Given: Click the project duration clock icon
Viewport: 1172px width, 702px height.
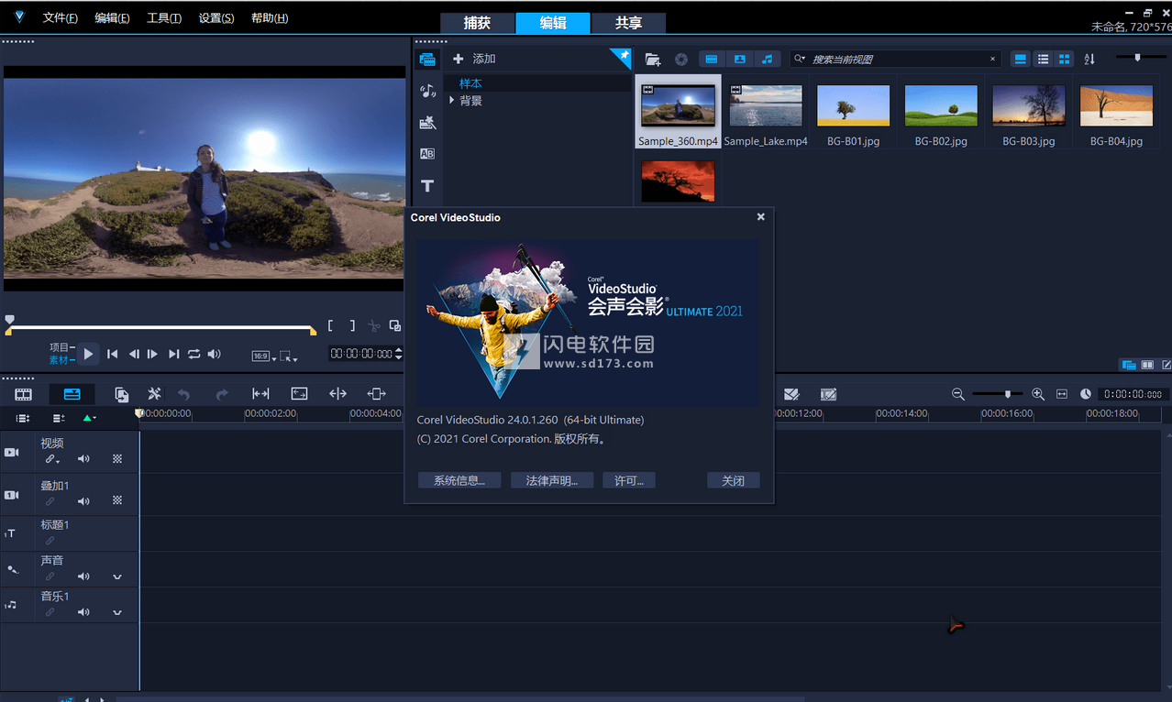Looking at the screenshot, I should (x=1086, y=394).
